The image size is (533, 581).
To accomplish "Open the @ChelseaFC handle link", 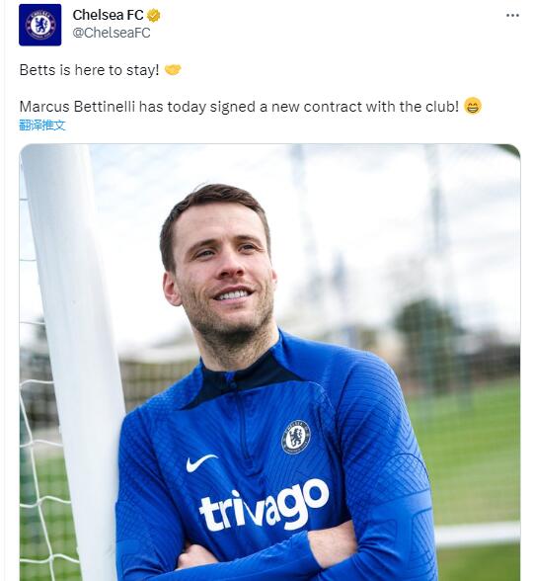I will [112, 33].
